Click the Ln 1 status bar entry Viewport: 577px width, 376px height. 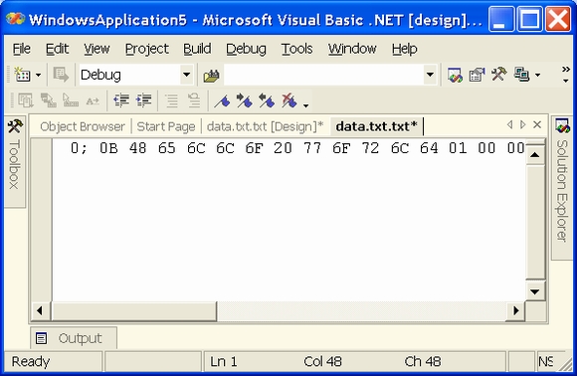click(x=224, y=362)
